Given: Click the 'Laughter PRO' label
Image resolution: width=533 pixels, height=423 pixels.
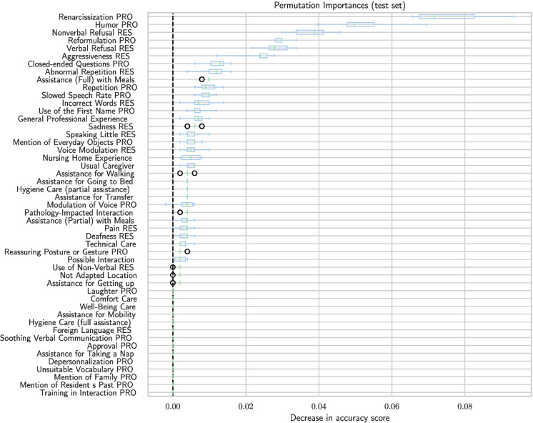Looking at the screenshot, I should point(112,291).
